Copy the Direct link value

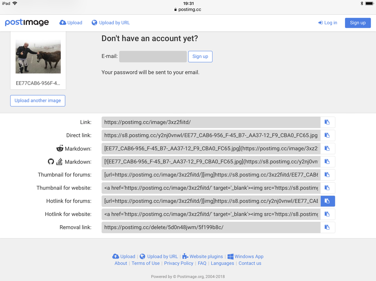tap(328, 136)
